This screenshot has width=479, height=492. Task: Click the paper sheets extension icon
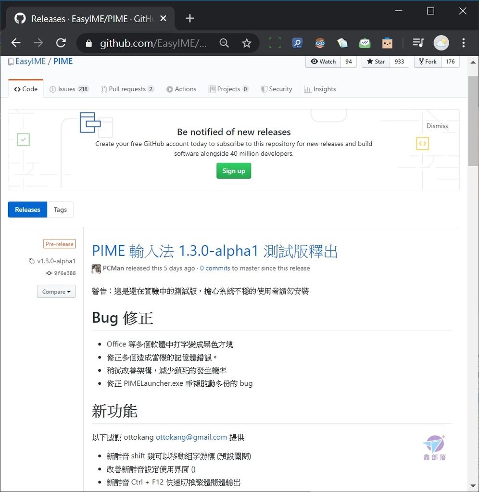pyautogui.click(x=342, y=43)
